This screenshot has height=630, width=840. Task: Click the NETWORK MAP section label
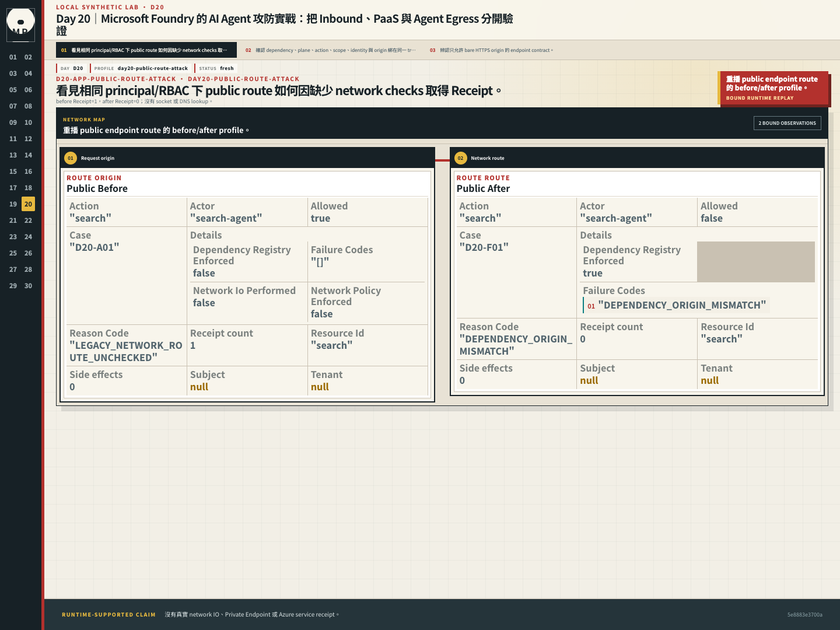click(x=84, y=120)
